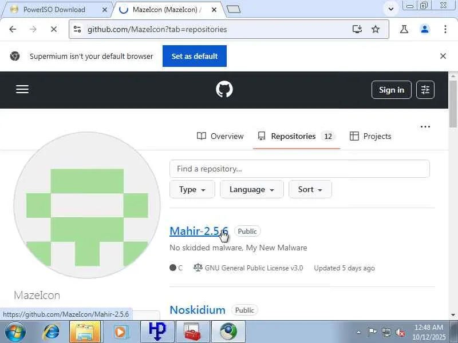The width and height of the screenshot is (458, 343).
Task: Open Windows Explorer from taskbar
Action: point(85,332)
